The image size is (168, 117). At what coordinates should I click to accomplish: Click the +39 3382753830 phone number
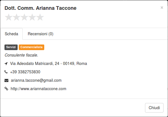[25, 72]
